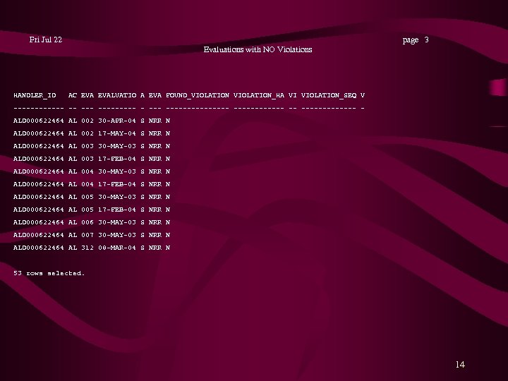Click handler ID in the 30-APR-04 row
The width and height of the screenshot is (508, 381).
pyautogui.click(x=39, y=121)
